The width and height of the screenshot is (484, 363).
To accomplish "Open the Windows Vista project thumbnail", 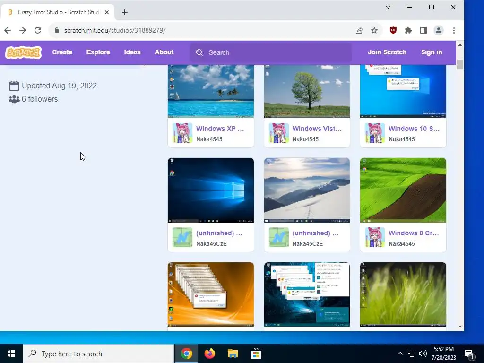I will tap(307, 91).
